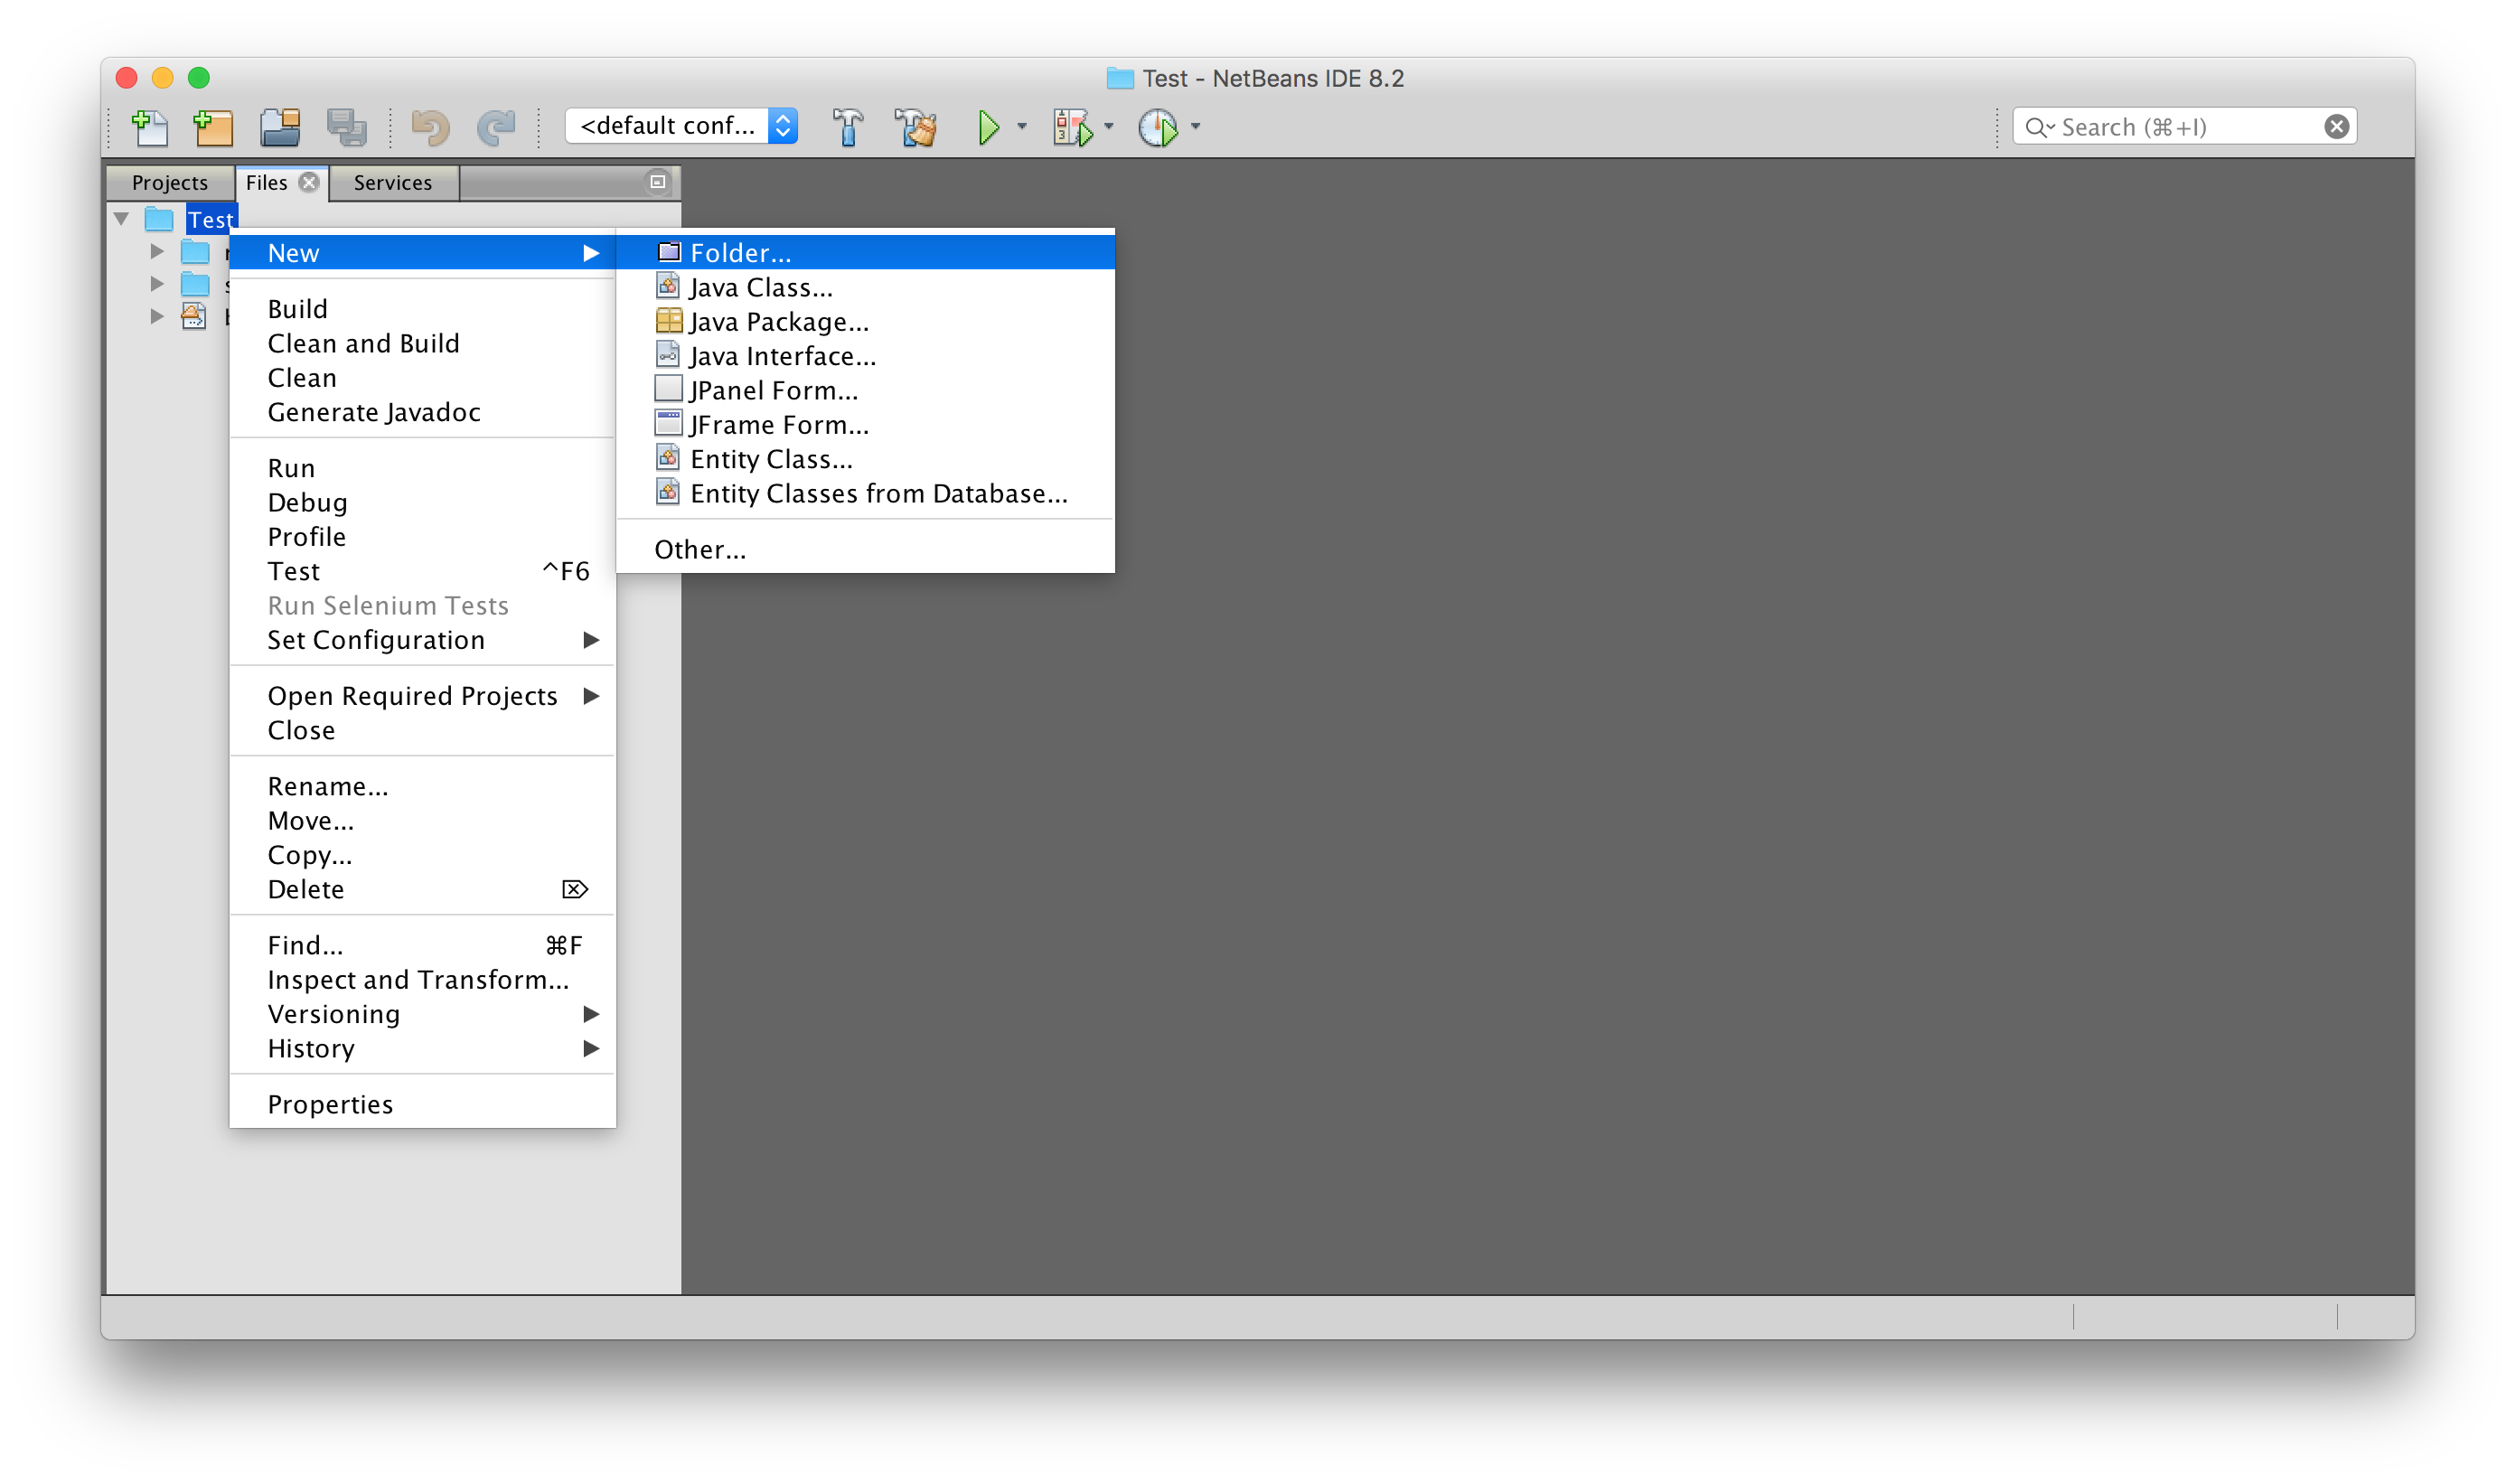Select Find... in the context menu
The width and height of the screenshot is (2516, 1484).
tap(423, 945)
